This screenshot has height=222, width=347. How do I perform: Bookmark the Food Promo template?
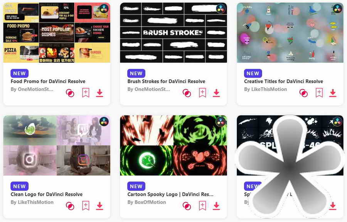pyautogui.click(x=86, y=93)
